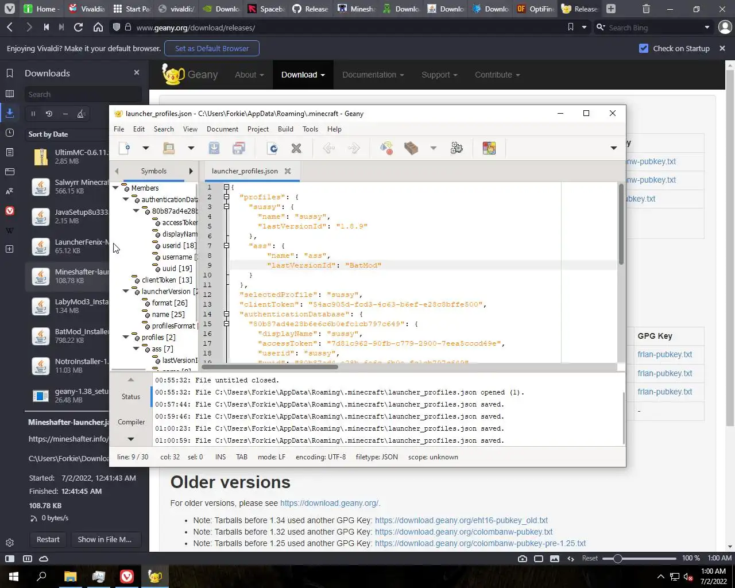Collapse the Members tree node
Screen dimensions: 735x588
point(116,188)
